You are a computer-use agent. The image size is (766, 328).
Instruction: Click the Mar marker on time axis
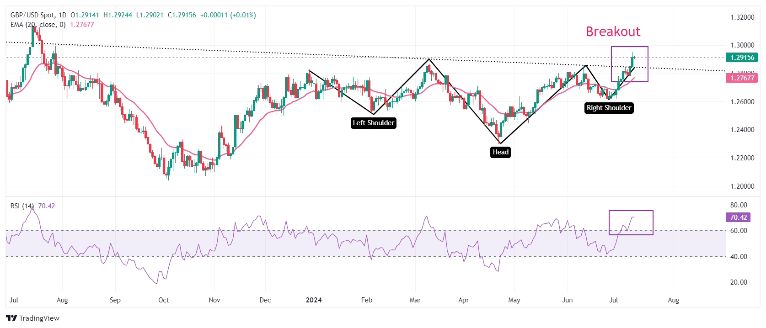415,300
